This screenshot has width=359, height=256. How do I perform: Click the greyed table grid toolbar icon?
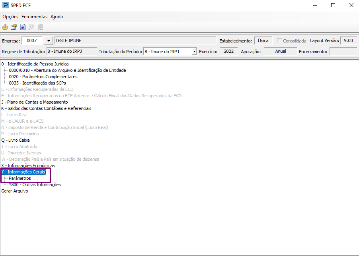click(40, 27)
